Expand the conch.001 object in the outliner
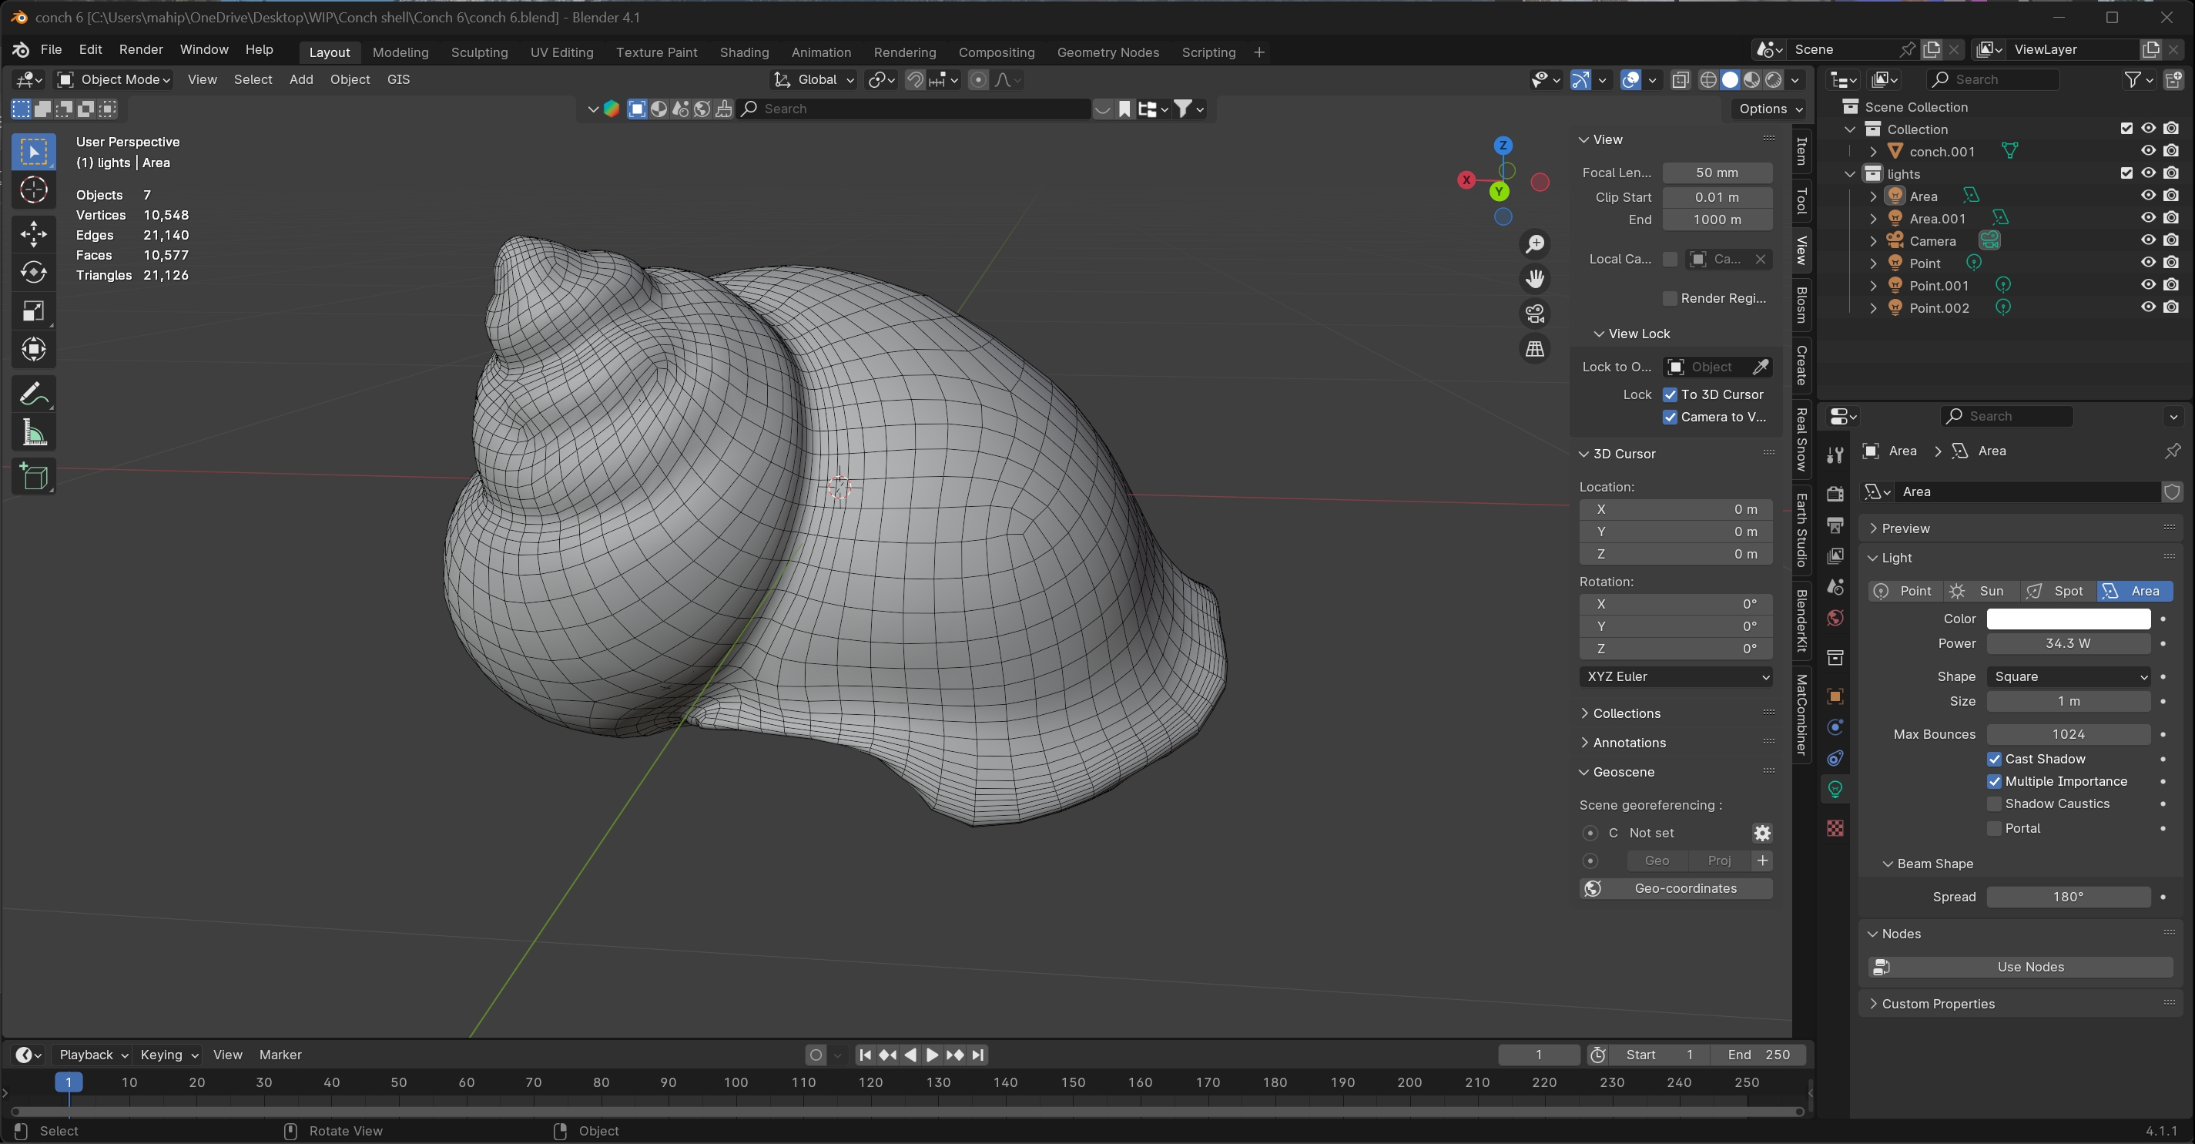The width and height of the screenshot is (2195, 1144). [1873, 152]
